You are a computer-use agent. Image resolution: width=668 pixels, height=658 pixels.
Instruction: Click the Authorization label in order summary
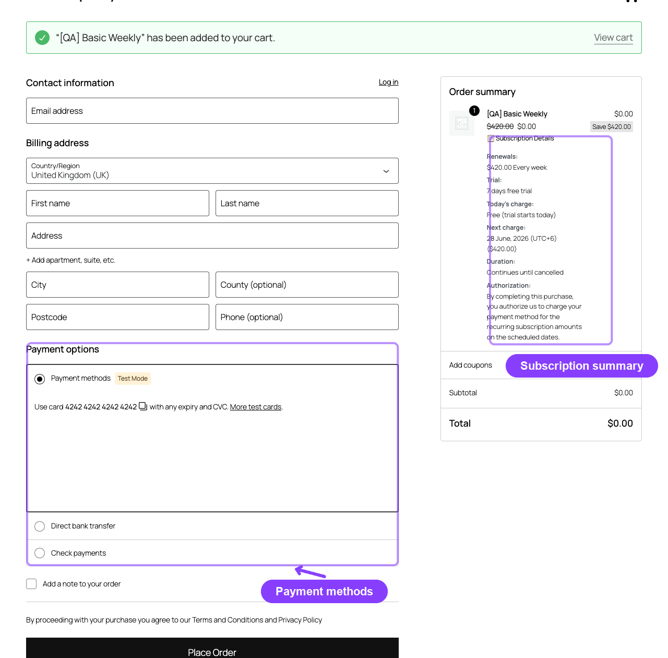[509, 286]
